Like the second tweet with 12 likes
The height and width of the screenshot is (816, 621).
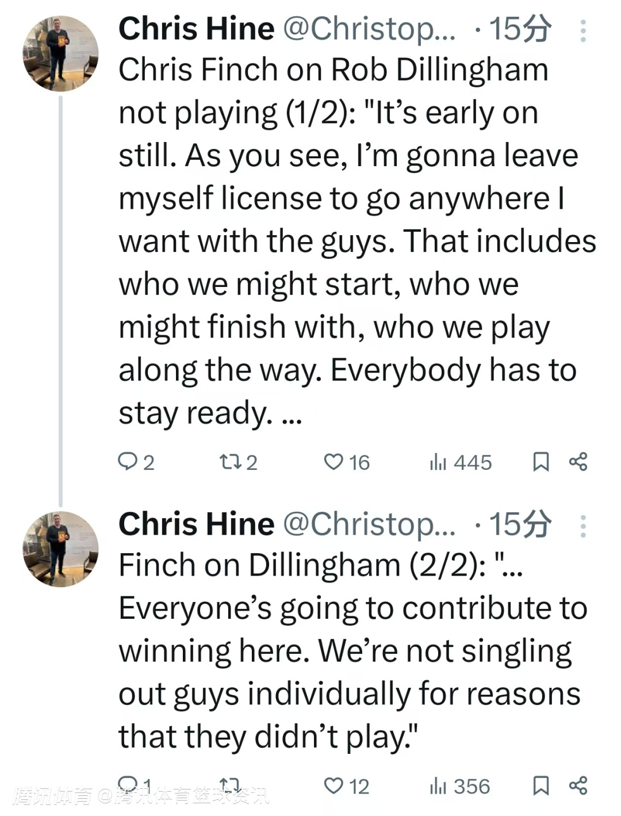pos(333,786)
